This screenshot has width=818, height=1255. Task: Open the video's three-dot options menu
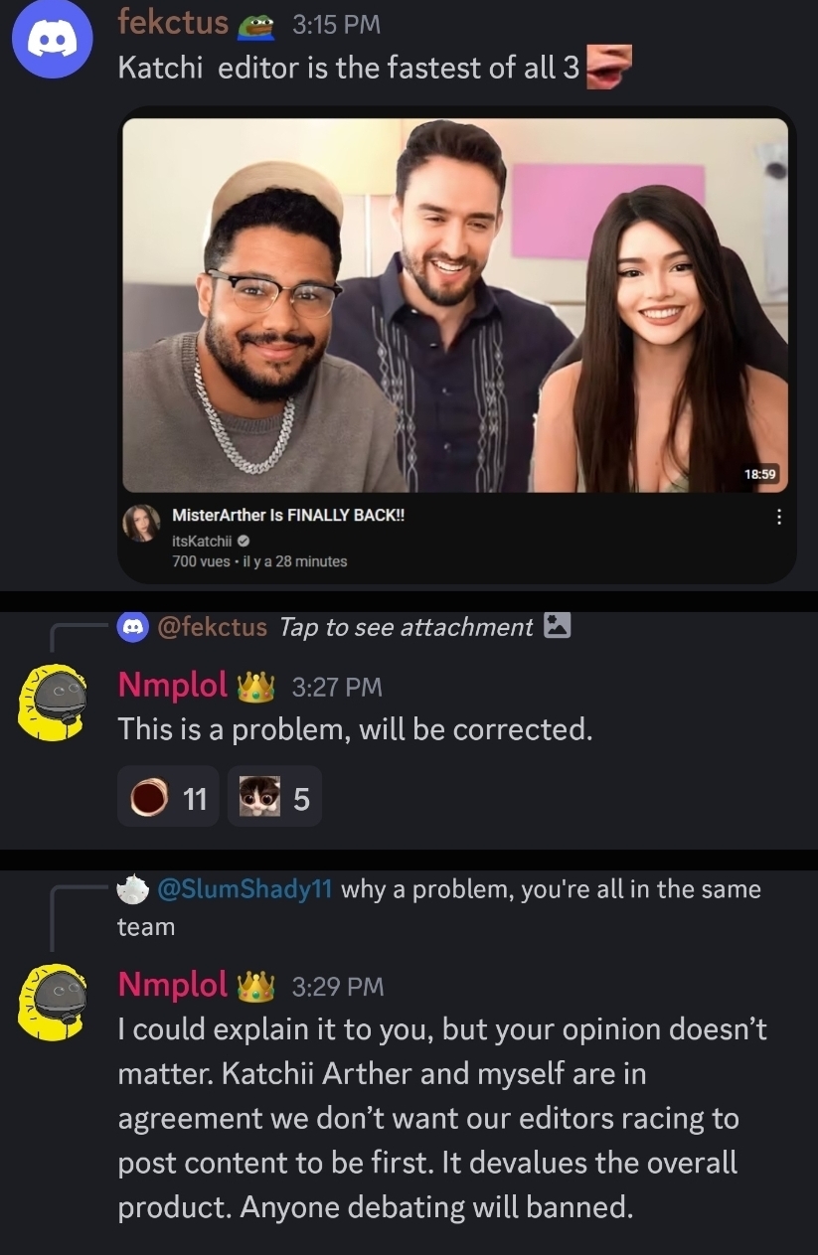778,517
